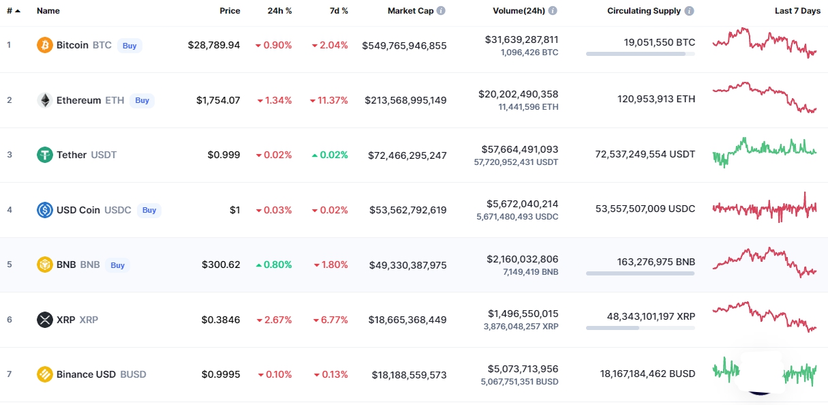Click Tether market cap $72,466,295,247
Viewport: 828px width, 405px height.
pos(408,155)
